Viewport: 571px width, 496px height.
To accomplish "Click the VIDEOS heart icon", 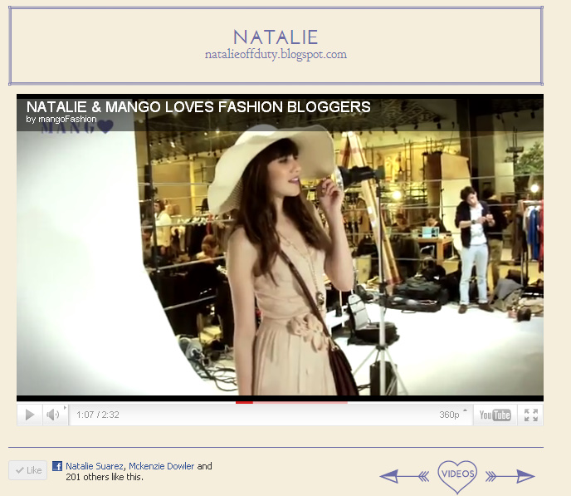I will coord(457,476).
